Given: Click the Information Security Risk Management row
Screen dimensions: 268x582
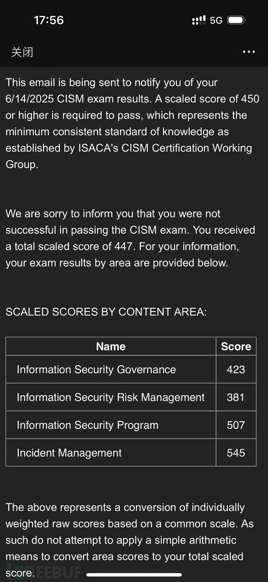Looking at the screenshot, I should [x=111, y=397].
